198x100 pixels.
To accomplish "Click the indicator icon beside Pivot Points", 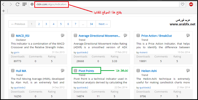I will [75, 71].
